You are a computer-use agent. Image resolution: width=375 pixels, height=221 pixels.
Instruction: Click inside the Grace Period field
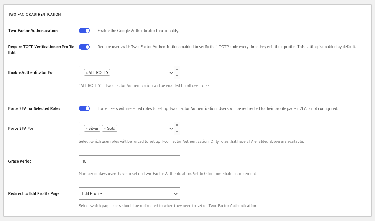click(129, 161)
